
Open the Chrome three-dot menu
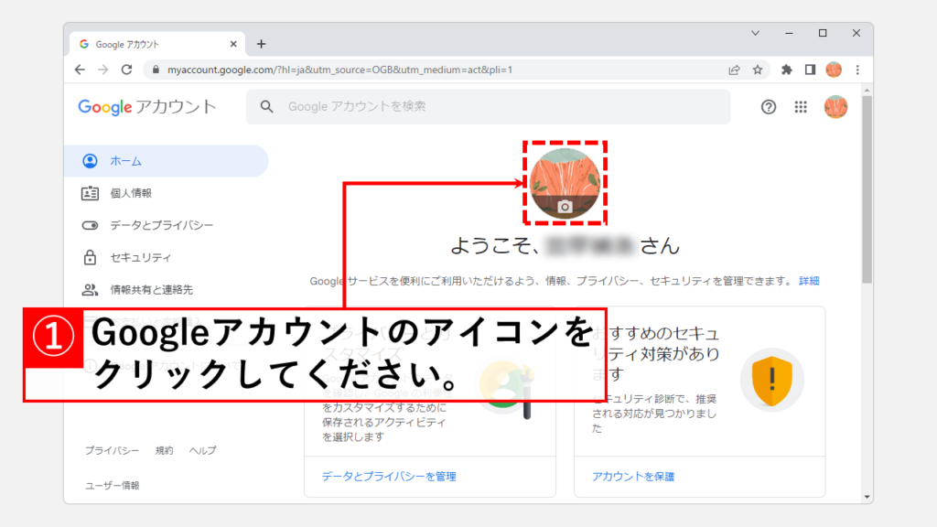[857, 70]
